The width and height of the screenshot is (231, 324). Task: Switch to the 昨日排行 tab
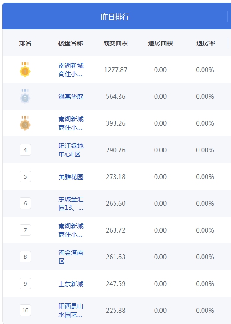tap(115, 16)
